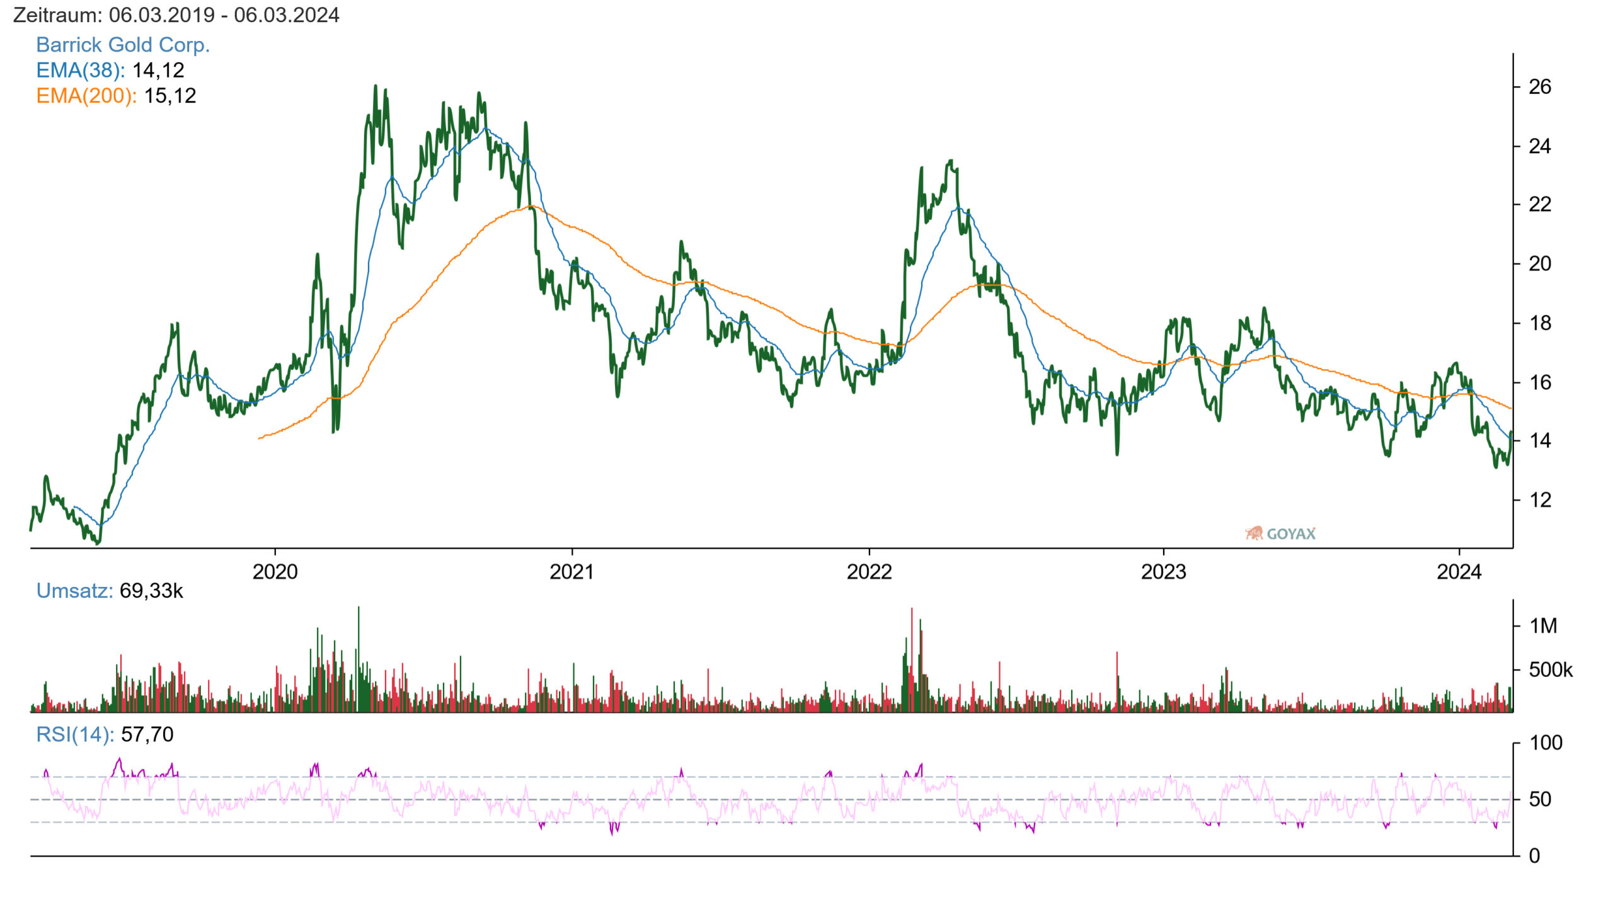Click the Zeitraum date range text

[x=176, y=15]
